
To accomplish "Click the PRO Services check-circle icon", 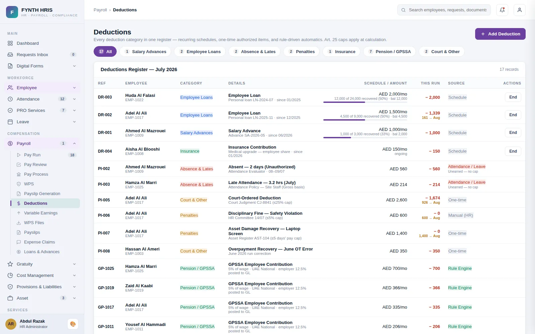I will [x=10, y=111].
